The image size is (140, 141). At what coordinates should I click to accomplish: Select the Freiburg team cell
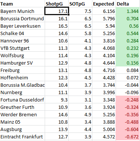(23, 70)
